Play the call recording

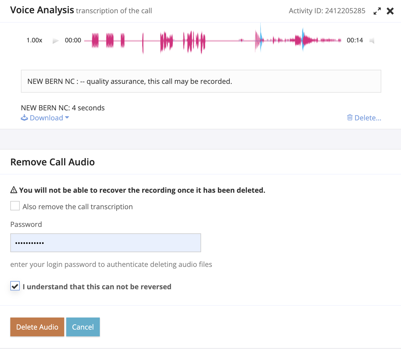pyautogui.click(x=56, y=41)
